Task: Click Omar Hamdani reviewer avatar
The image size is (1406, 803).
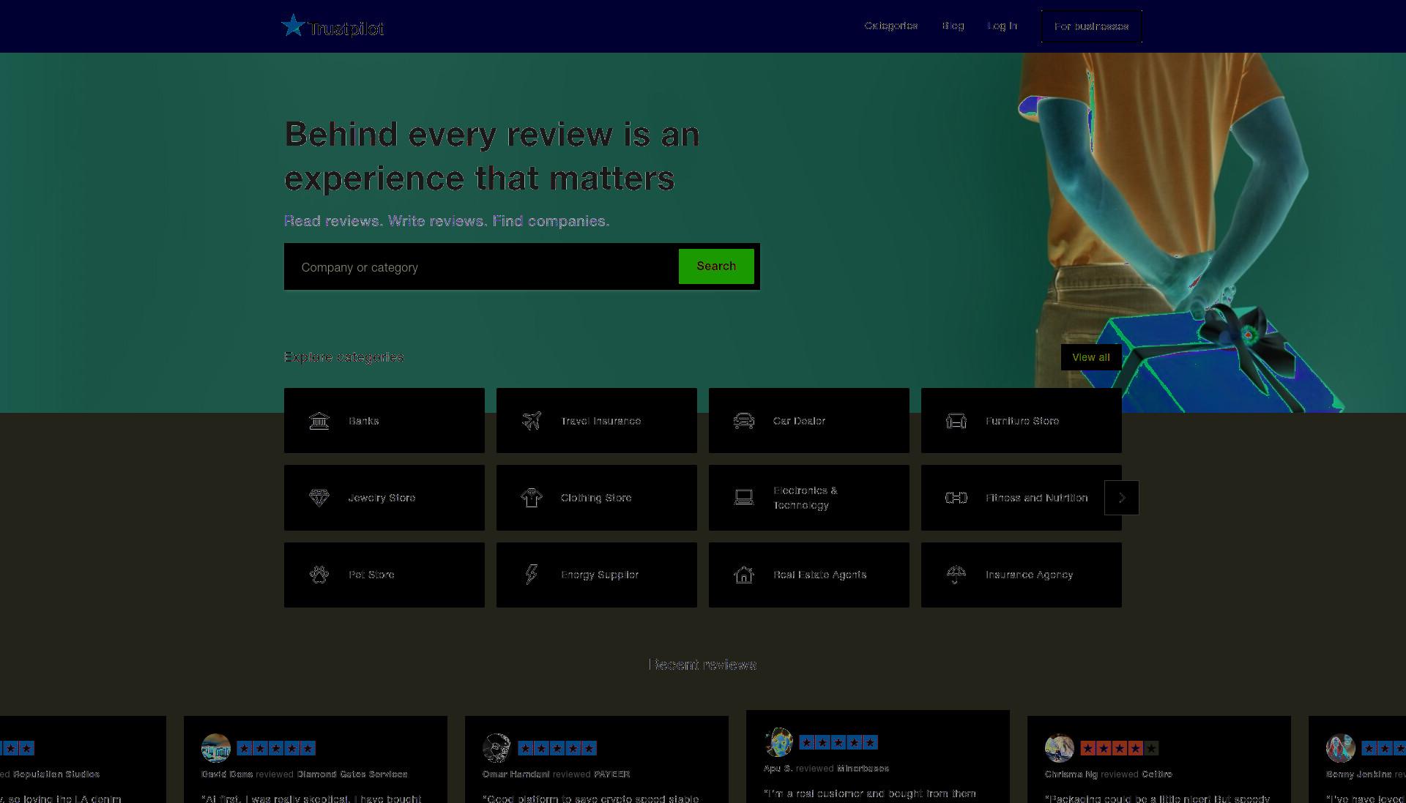Action: pyautogui.click(x=497, y=748)
